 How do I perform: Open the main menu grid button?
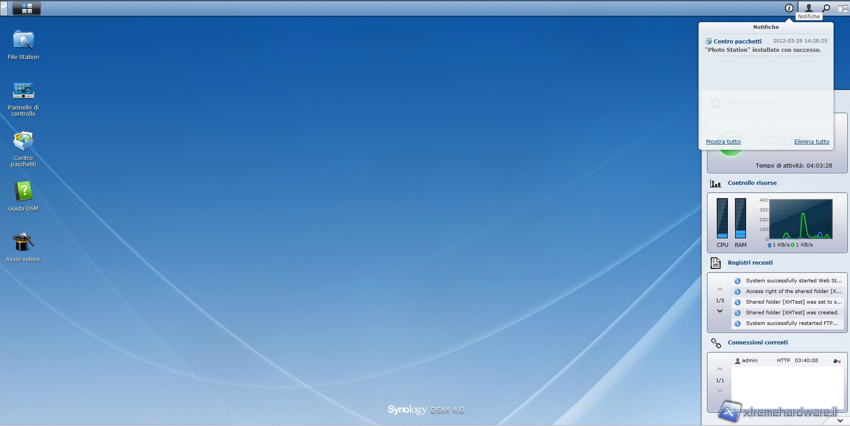27,8
